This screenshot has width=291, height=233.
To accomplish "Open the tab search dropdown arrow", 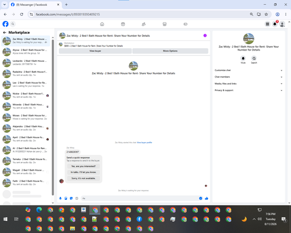I will coord(5,5).
